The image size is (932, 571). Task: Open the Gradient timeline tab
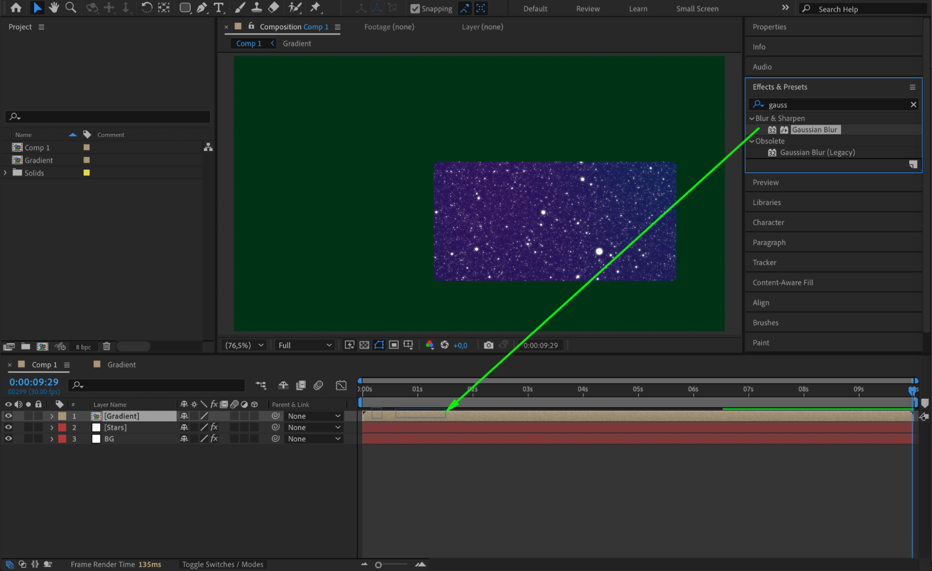(x=121, y=365)
